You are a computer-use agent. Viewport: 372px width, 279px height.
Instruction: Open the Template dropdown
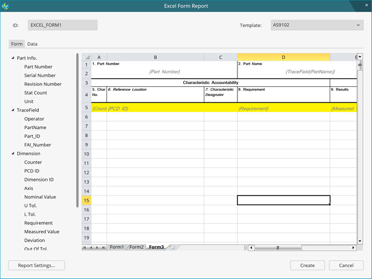(x=316, y=25)
